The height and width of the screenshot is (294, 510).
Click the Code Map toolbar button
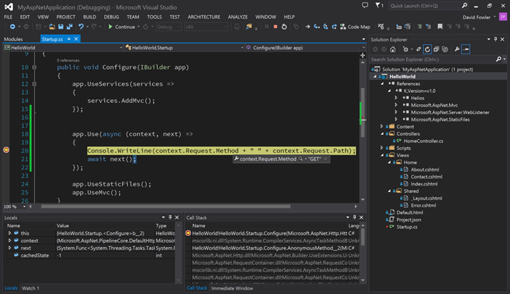[354, 27]
